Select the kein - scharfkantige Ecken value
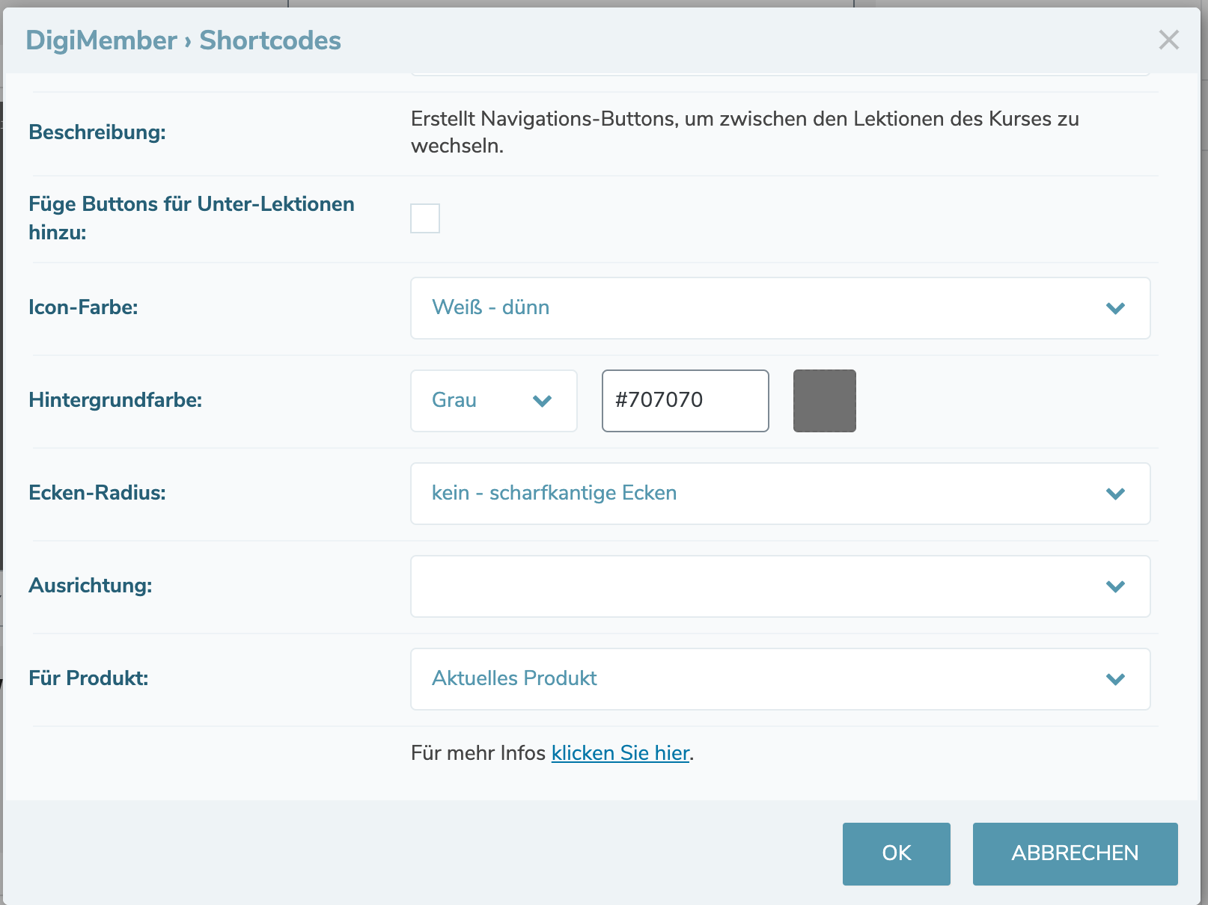 (x=554, y=492)
